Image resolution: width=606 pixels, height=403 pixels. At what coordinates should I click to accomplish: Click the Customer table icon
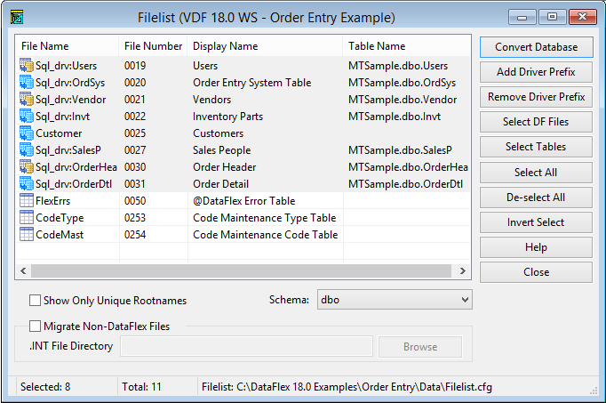[x=26, y=133]
